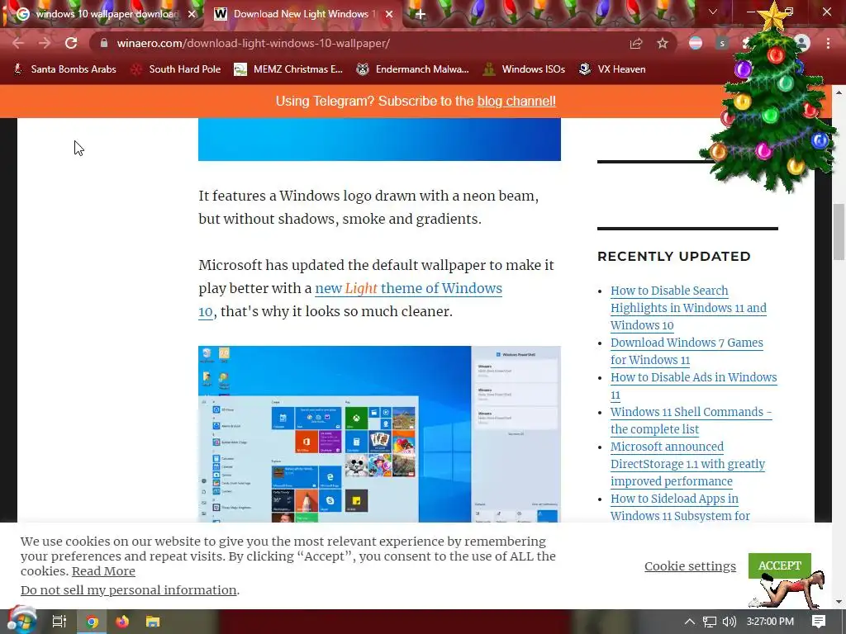Image resolution: width=846 pixels, height=634 pixels.
Task: Open the Action Center notification icon
Action: point(819,622)
